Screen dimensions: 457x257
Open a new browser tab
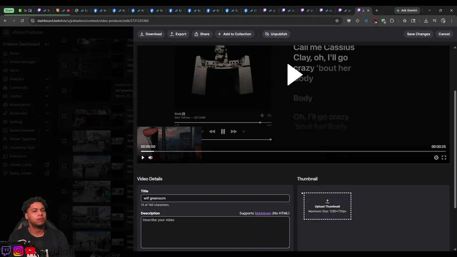[x=377, y=10]
